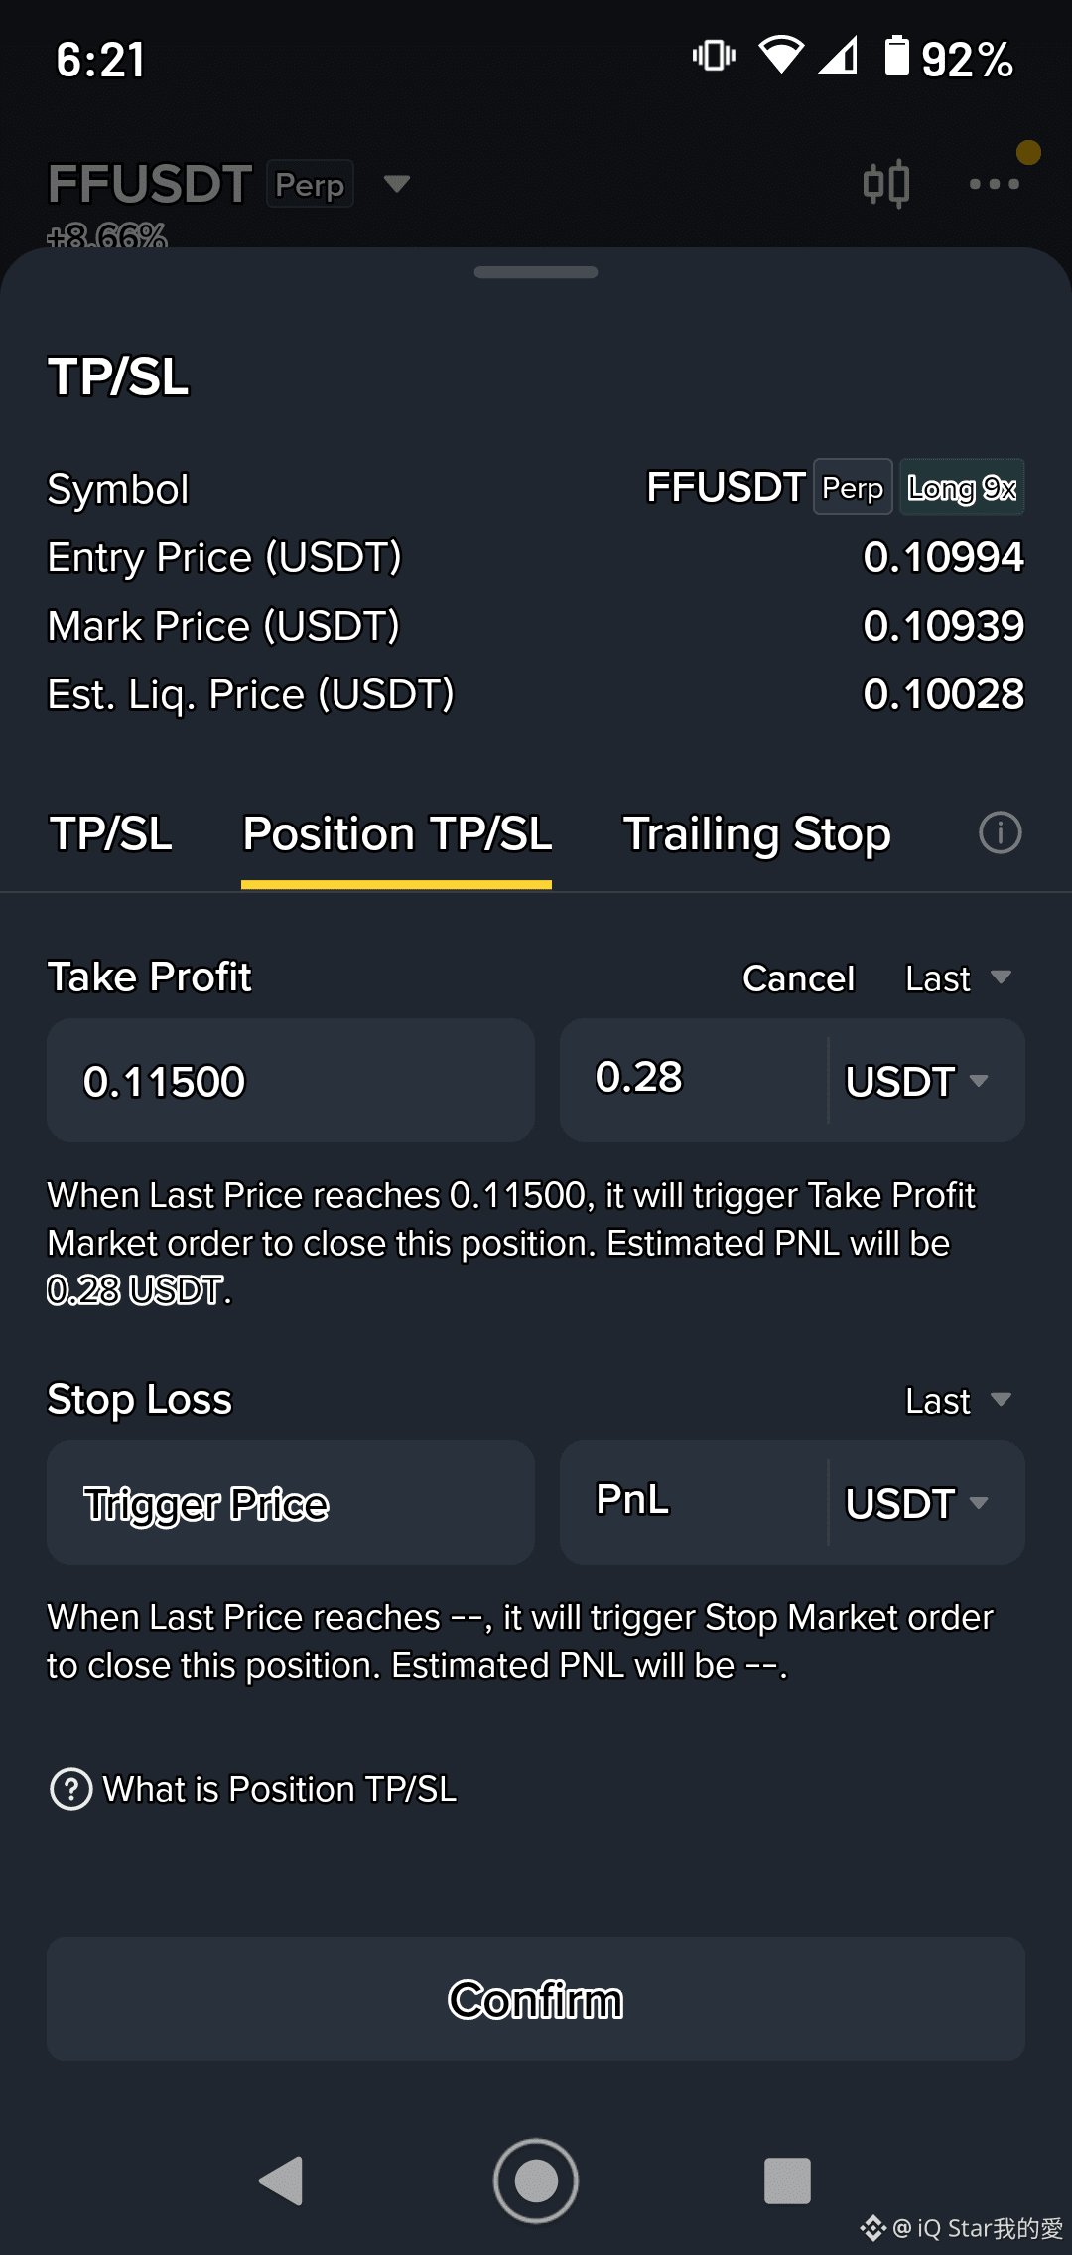Tap the Android home navigation button
Viewport: 1072px width, 2255px height.
click(x=536, y=2181)
